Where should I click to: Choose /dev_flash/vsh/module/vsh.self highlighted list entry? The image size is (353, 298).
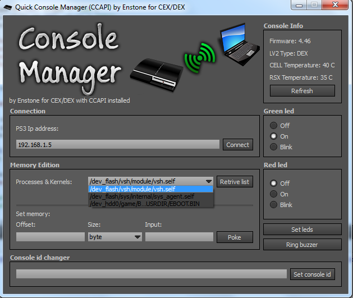point(150,189)
